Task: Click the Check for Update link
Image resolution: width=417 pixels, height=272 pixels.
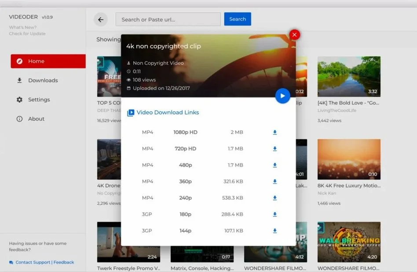Action: coord(27,34)
